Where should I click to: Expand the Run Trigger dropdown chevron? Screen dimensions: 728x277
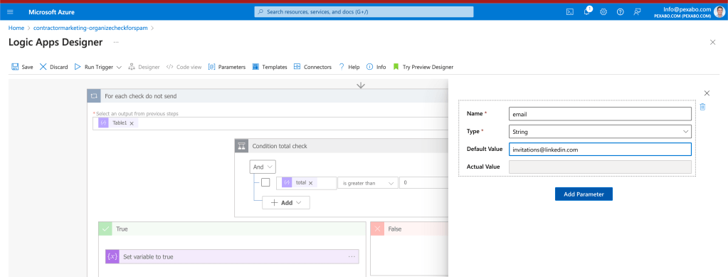coord(119,68)
